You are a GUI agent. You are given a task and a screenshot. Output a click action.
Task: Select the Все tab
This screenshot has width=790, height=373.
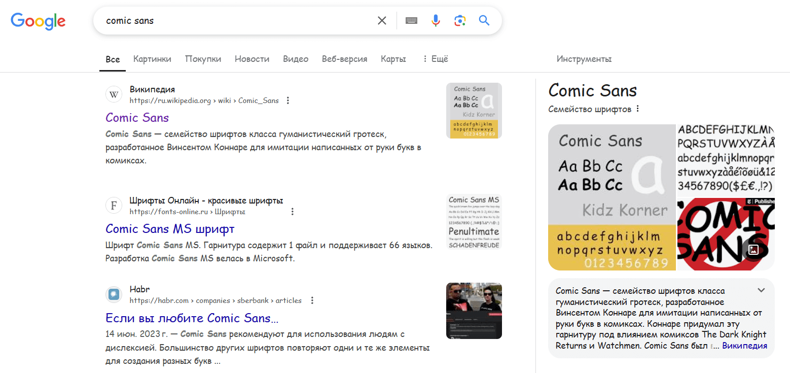113,59
